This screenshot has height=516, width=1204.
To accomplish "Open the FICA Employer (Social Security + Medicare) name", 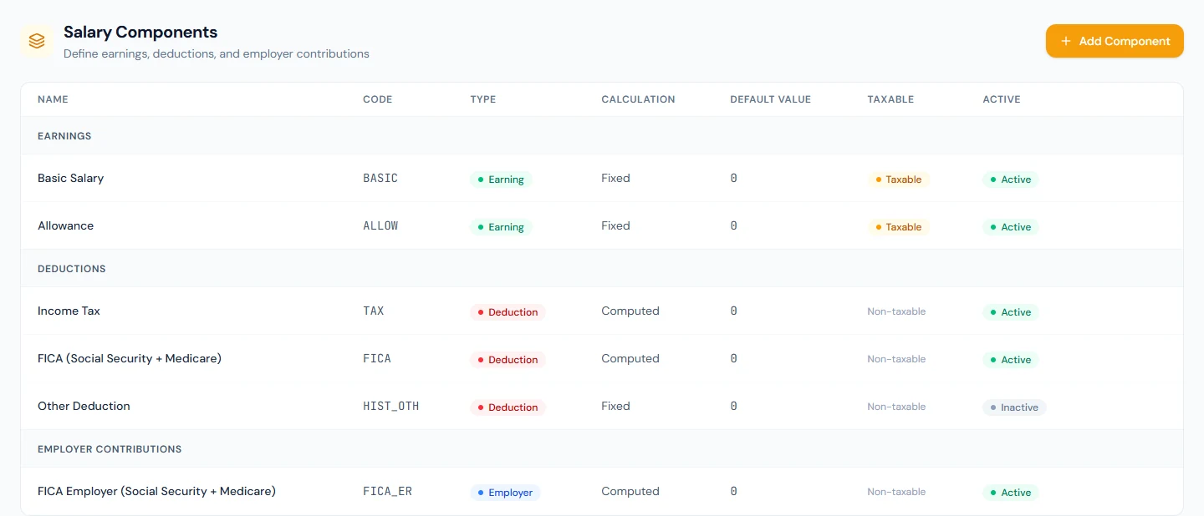I will point(156,491).
